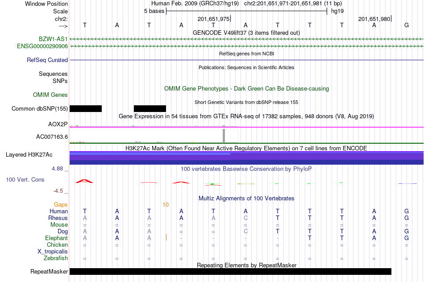Viewport: 424px width, 282px height.
Task: Click the OMIM Genes track label
Action: (50, 95)
